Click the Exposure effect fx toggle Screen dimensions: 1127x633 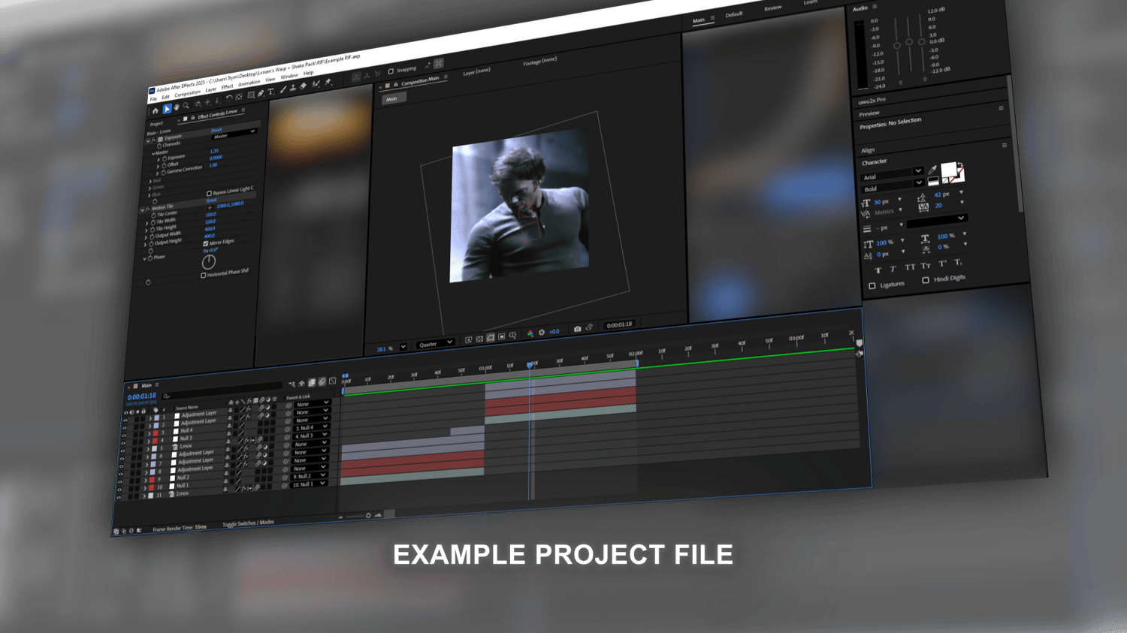point(154,140)
